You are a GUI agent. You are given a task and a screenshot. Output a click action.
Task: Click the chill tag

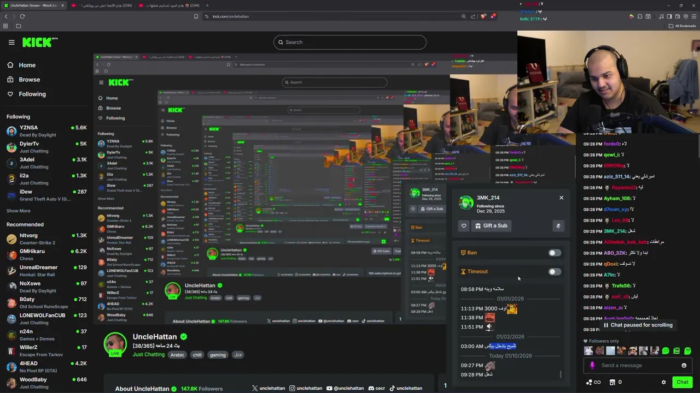[x=197, y=355]
